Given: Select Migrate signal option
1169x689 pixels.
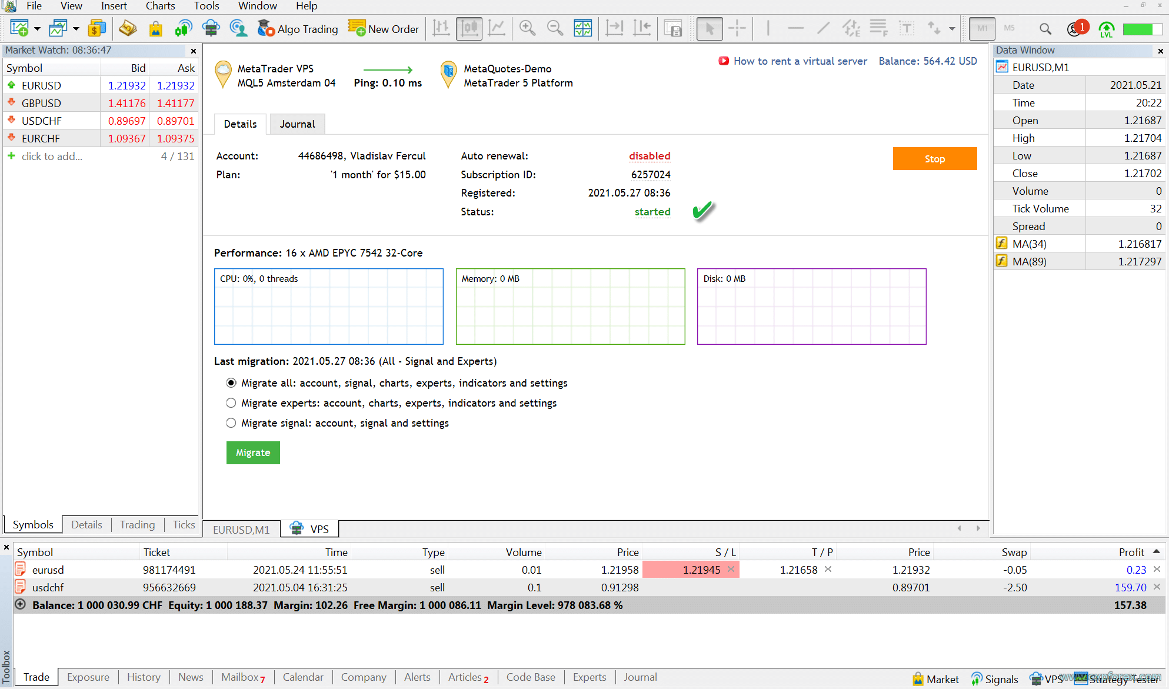Looking at the screenshot, I should 231,423.
